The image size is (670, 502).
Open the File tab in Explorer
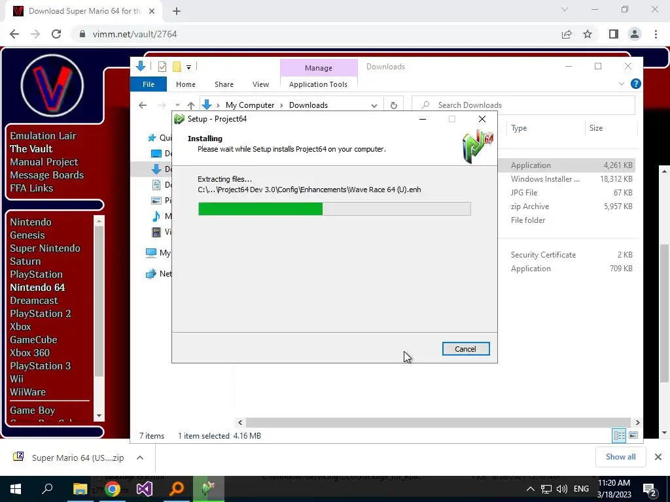[149, 84]
